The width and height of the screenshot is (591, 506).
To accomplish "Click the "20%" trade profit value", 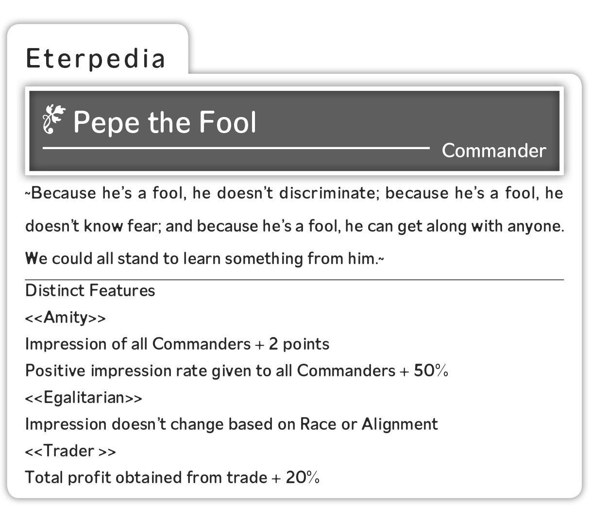I will coord(302,478).
